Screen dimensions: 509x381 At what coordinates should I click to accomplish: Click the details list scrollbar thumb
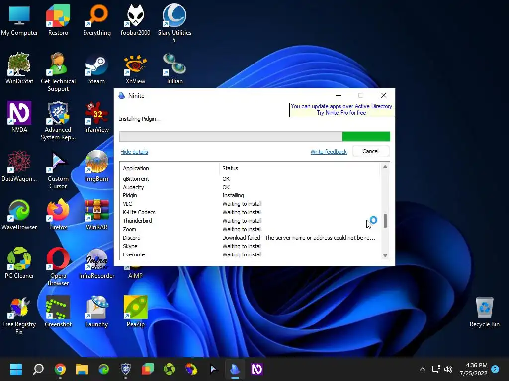[x=385, y=221]
